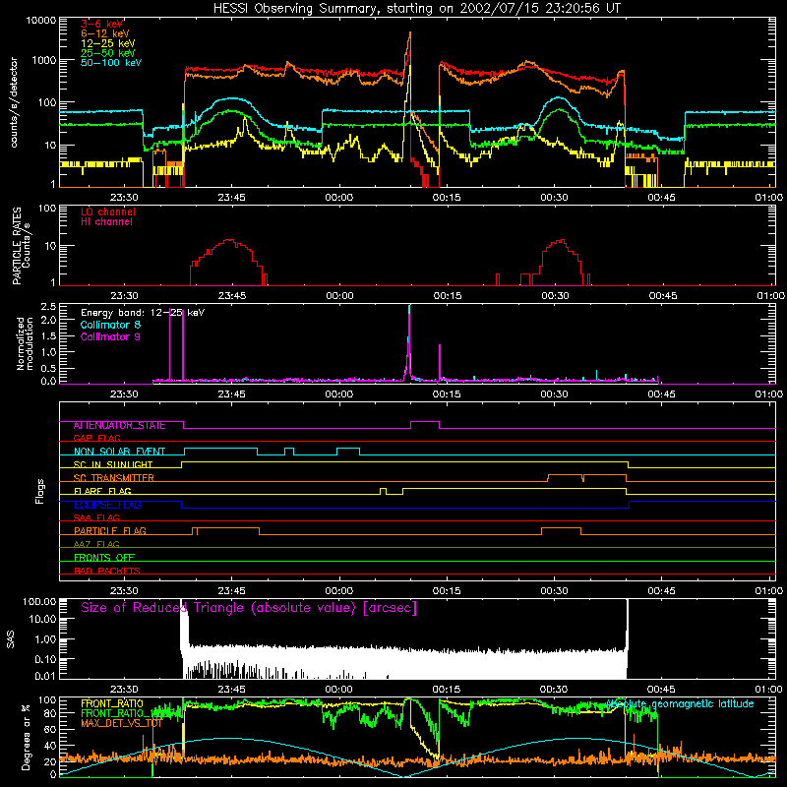Viewport: 787px width, 787px height.
Task: Click the FLARE_FLAG label
Action: point(102,491)
